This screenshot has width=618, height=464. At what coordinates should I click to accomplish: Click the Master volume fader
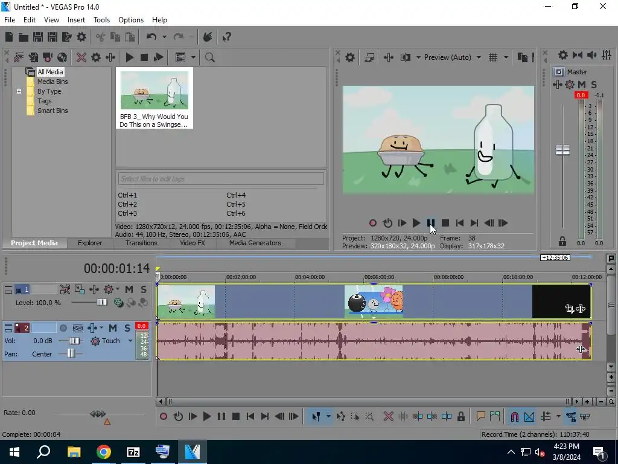pyautogui.click(x=562, y=150)
